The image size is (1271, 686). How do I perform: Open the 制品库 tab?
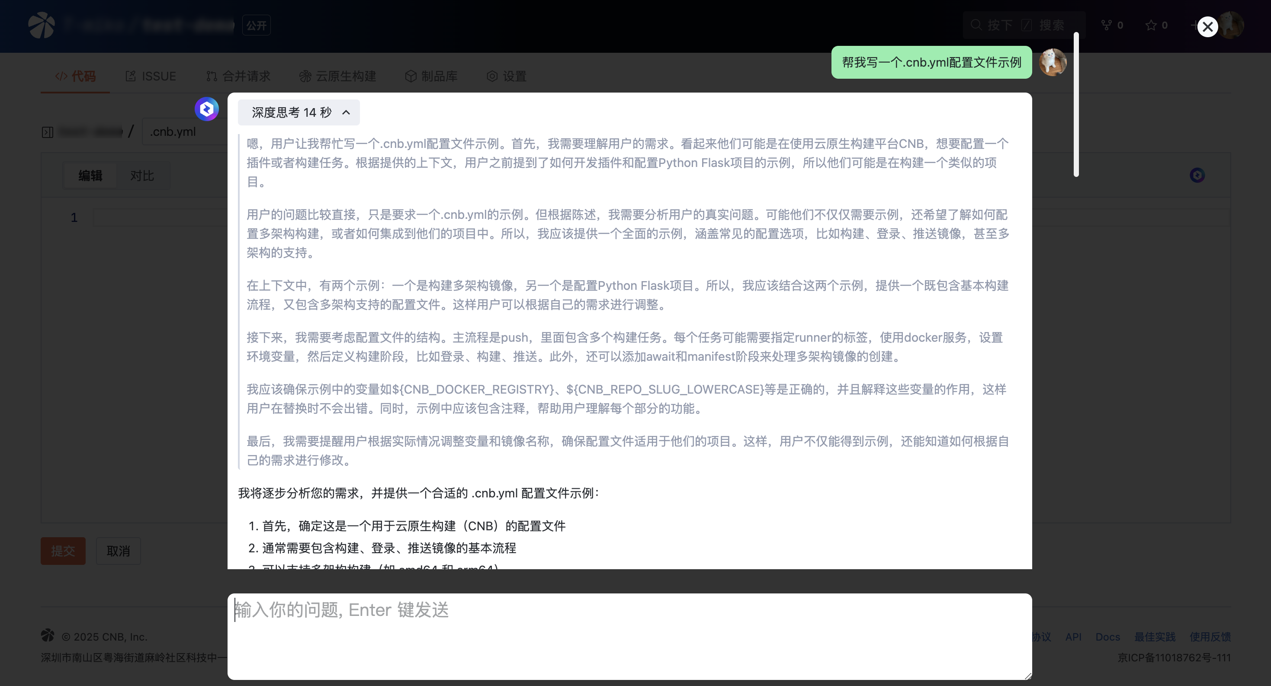(431, 76)
